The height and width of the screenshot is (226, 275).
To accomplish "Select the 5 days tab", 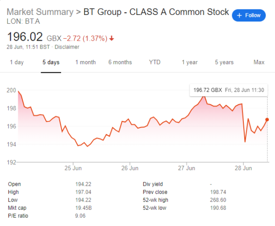I will tap(51, 62).
